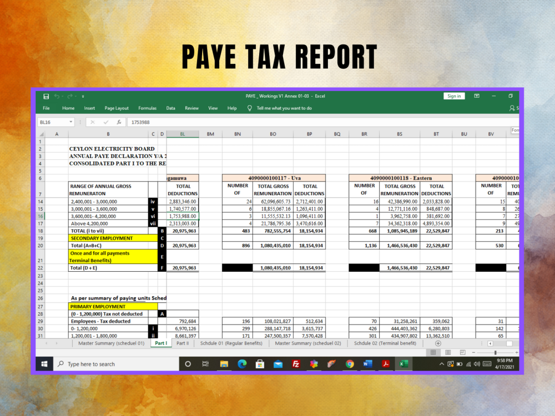Click cell with value 62,096,605.73
Viewport: 555px width, 416px height.
tap(273, 202)
